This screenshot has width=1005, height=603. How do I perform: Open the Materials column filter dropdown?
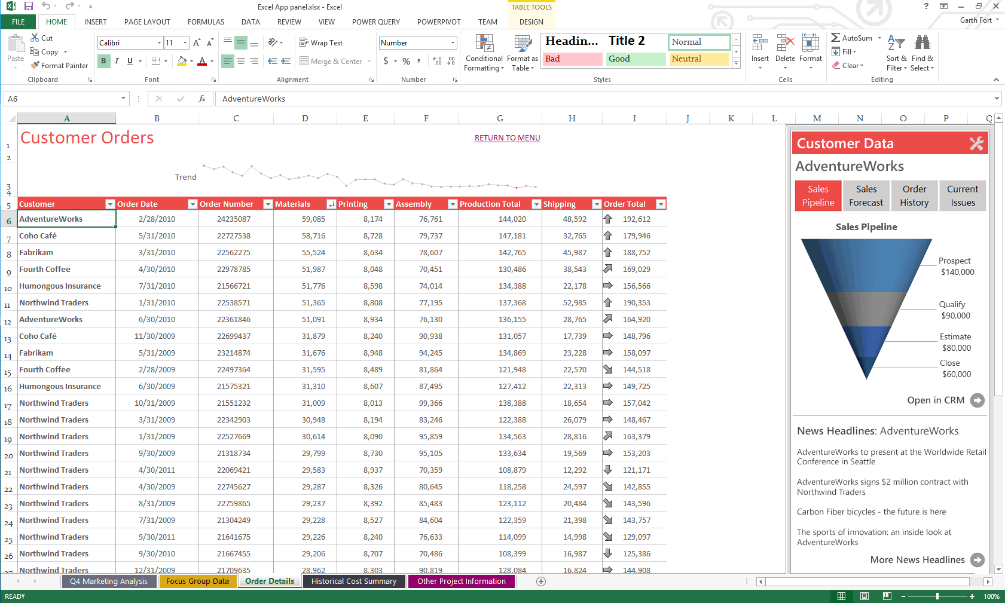[x=331, y=204]
